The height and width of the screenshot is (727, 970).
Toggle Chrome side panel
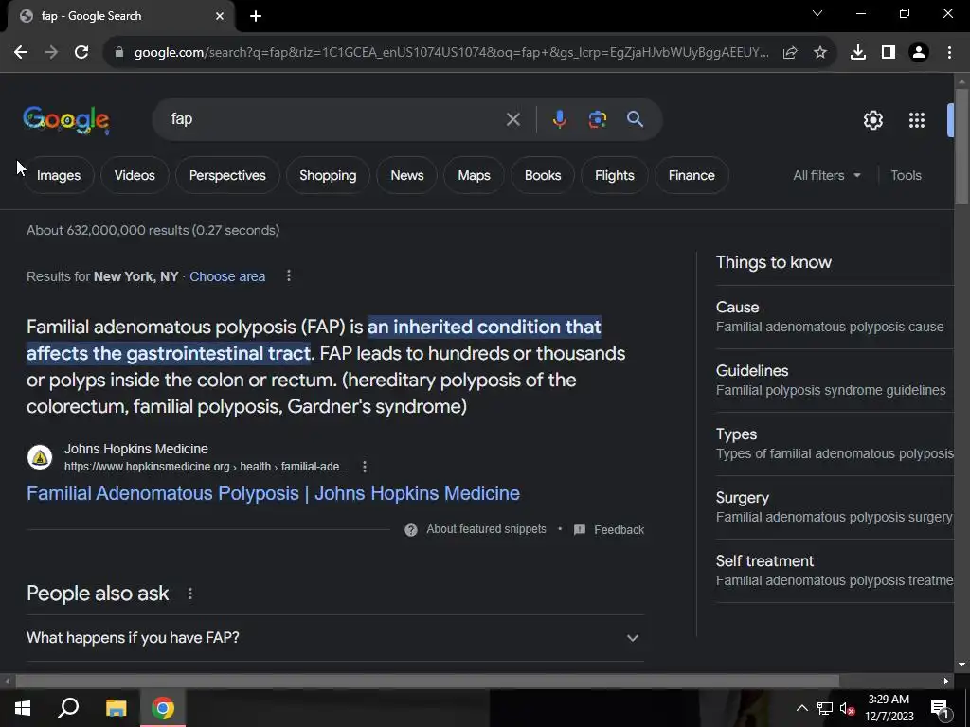coord(889,53)
